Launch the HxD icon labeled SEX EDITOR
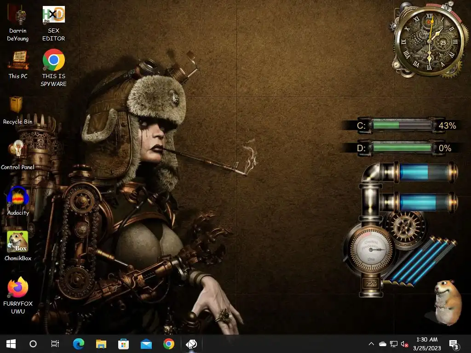This screenshot has width=471, height=353. coord(53,23)
